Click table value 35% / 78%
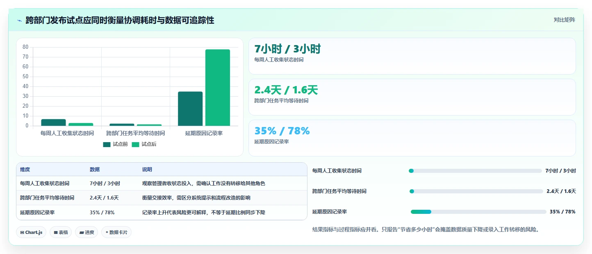The width and height of the screenshot is (592, 254). [x=102, y=213]
